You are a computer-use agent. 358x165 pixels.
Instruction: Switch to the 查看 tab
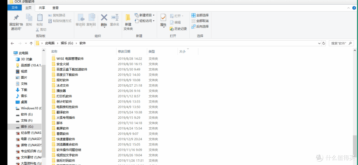coord(55,8)
